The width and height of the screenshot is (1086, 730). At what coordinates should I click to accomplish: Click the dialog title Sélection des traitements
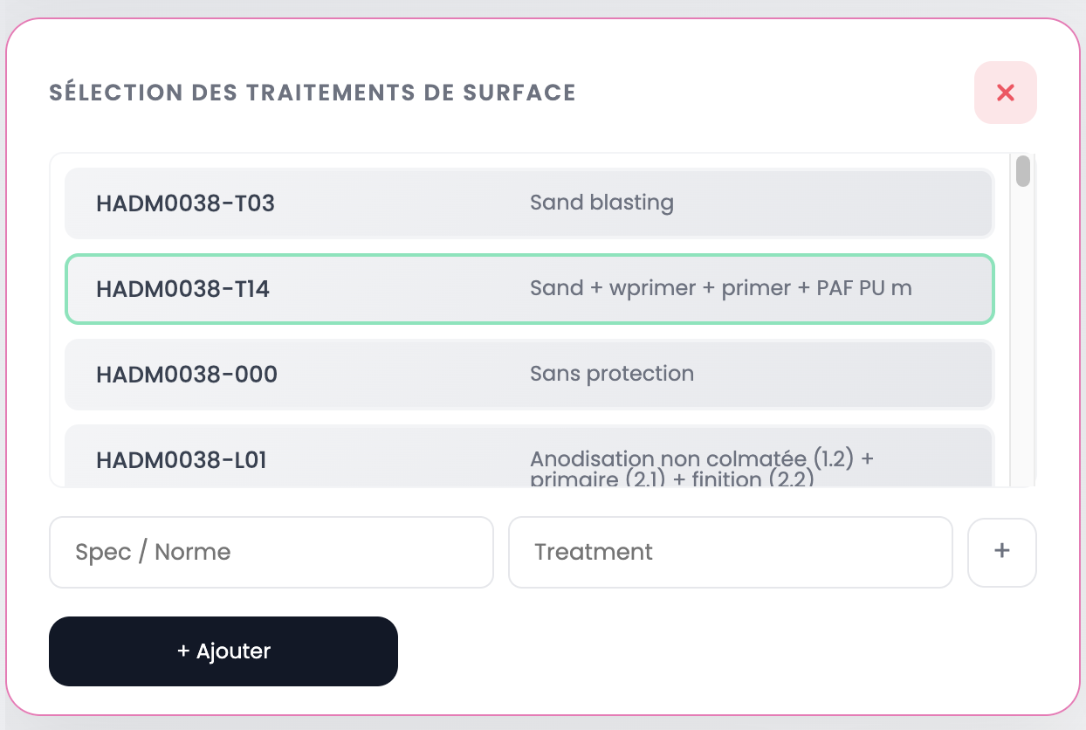coord(312,92)
